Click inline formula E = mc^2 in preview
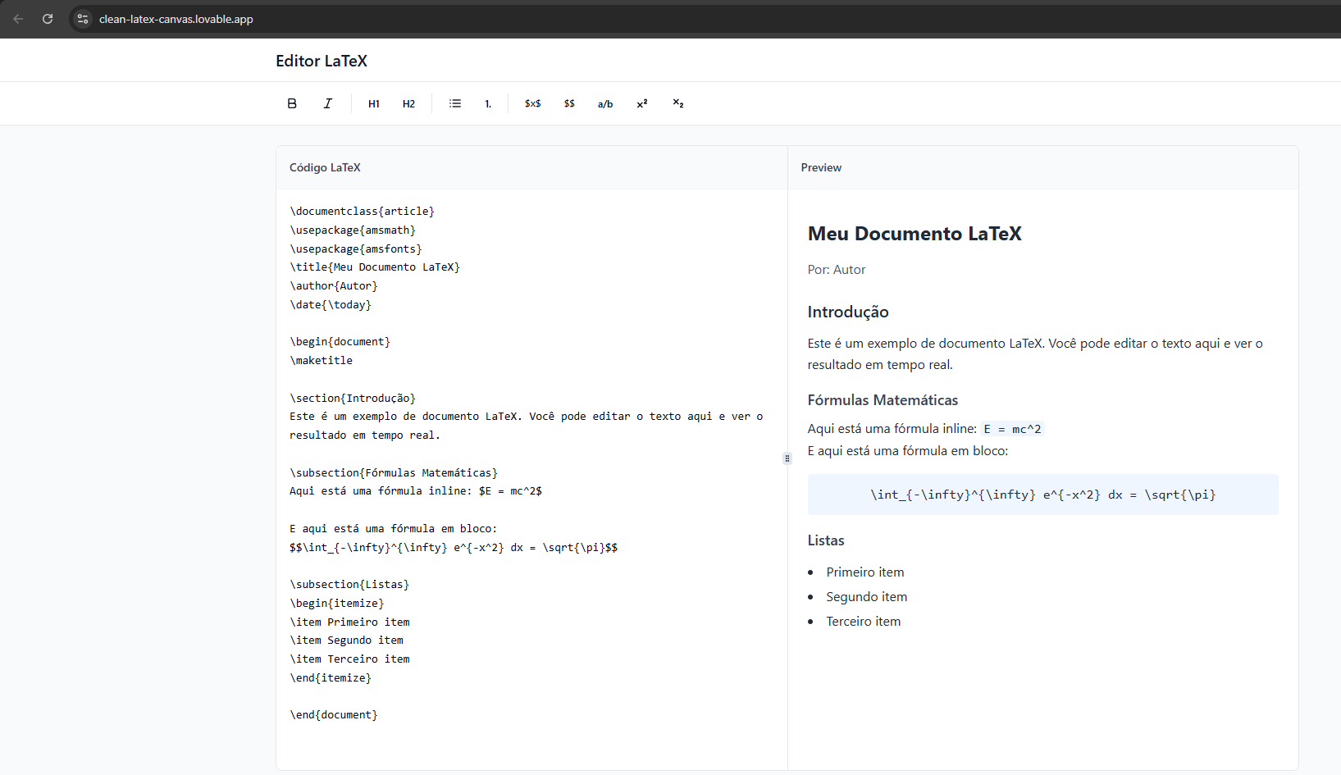Viewport: 1341px width, 775px height. [1012, 429]
